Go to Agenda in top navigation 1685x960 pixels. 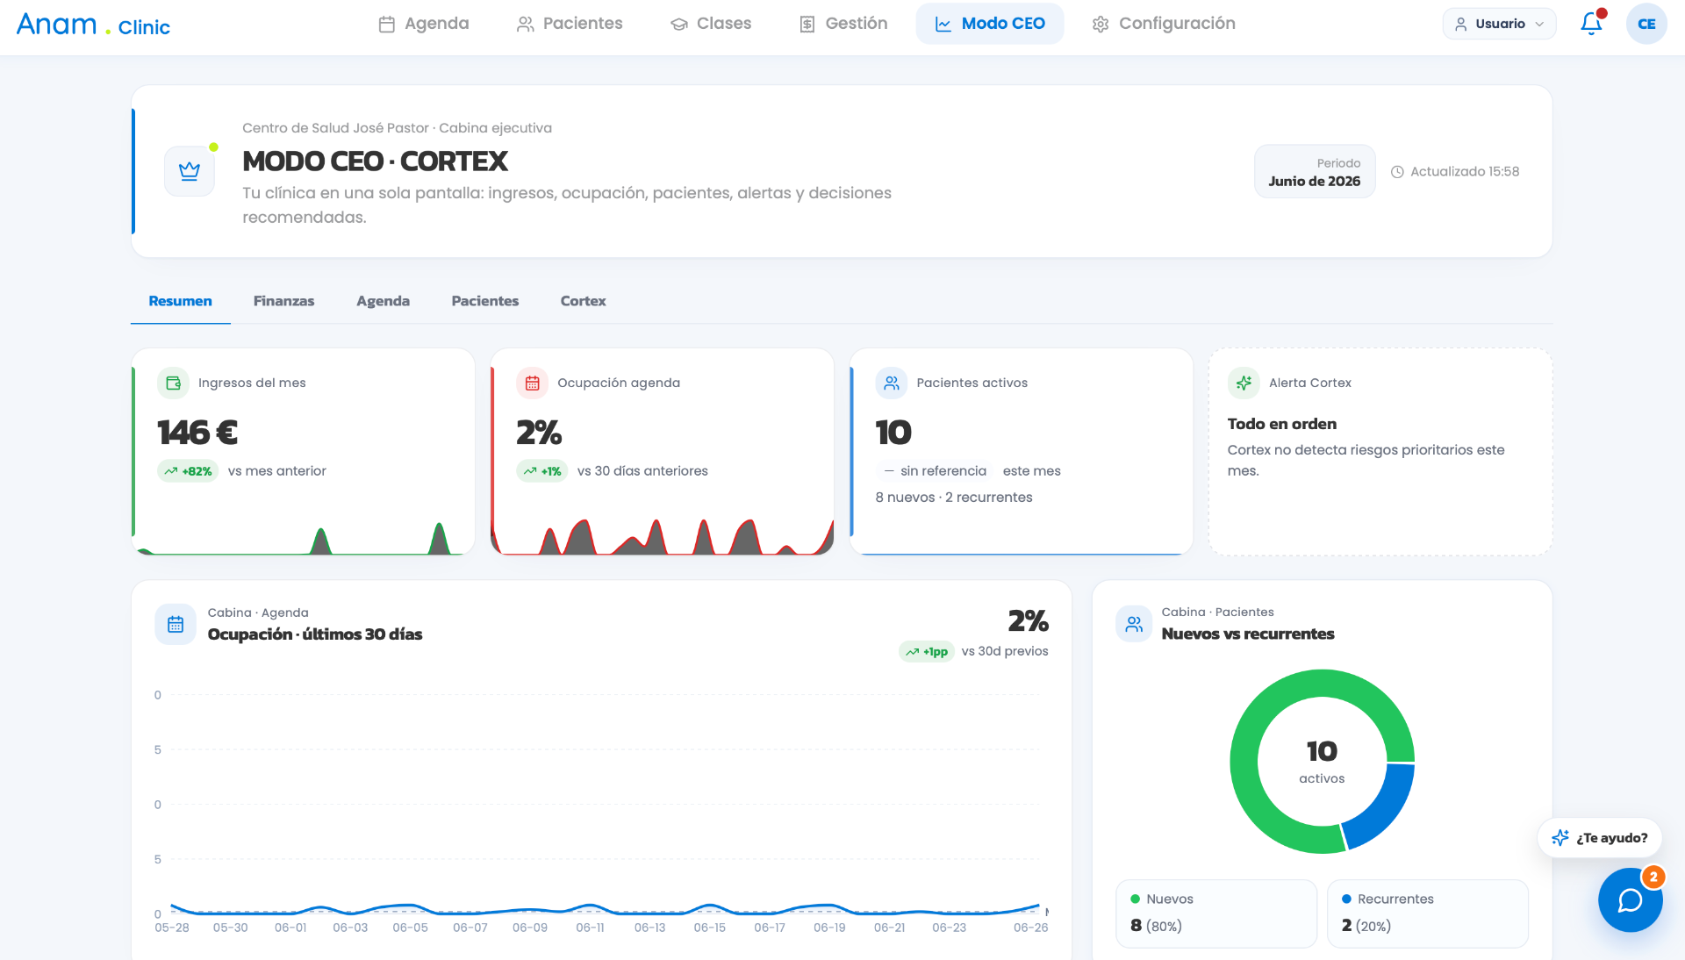[424, 24]
